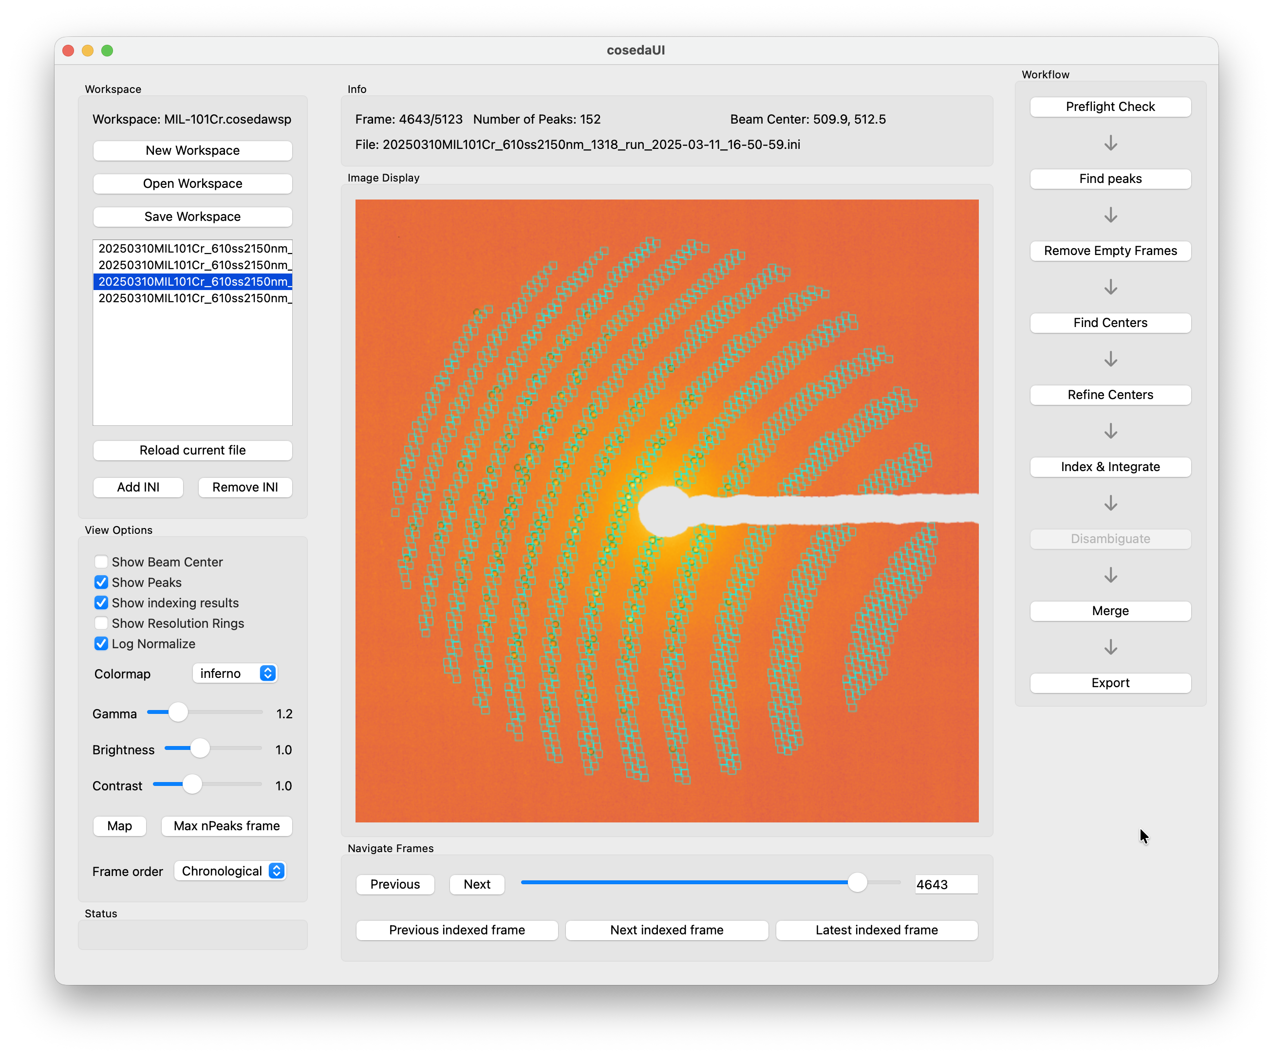Enable the Show Beam Center checkbox
1273x1057 pixels.
pos(101,562)
